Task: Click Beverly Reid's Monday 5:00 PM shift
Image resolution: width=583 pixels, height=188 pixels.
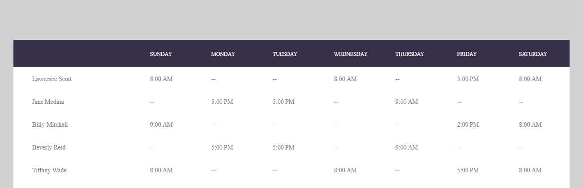Action: tap(222, 148)
